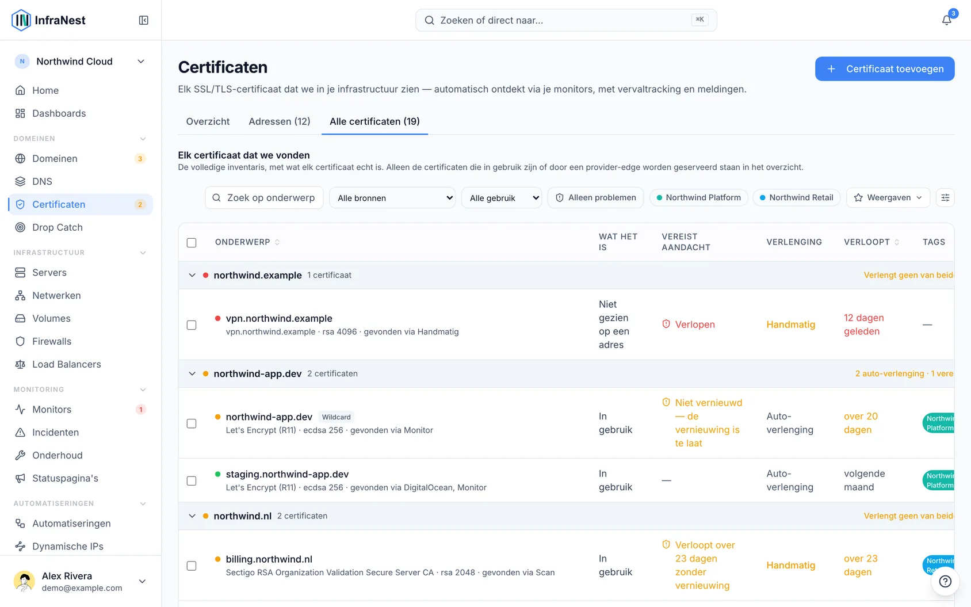Click the Certificaten sidebar shield icon

pos(20,204)
